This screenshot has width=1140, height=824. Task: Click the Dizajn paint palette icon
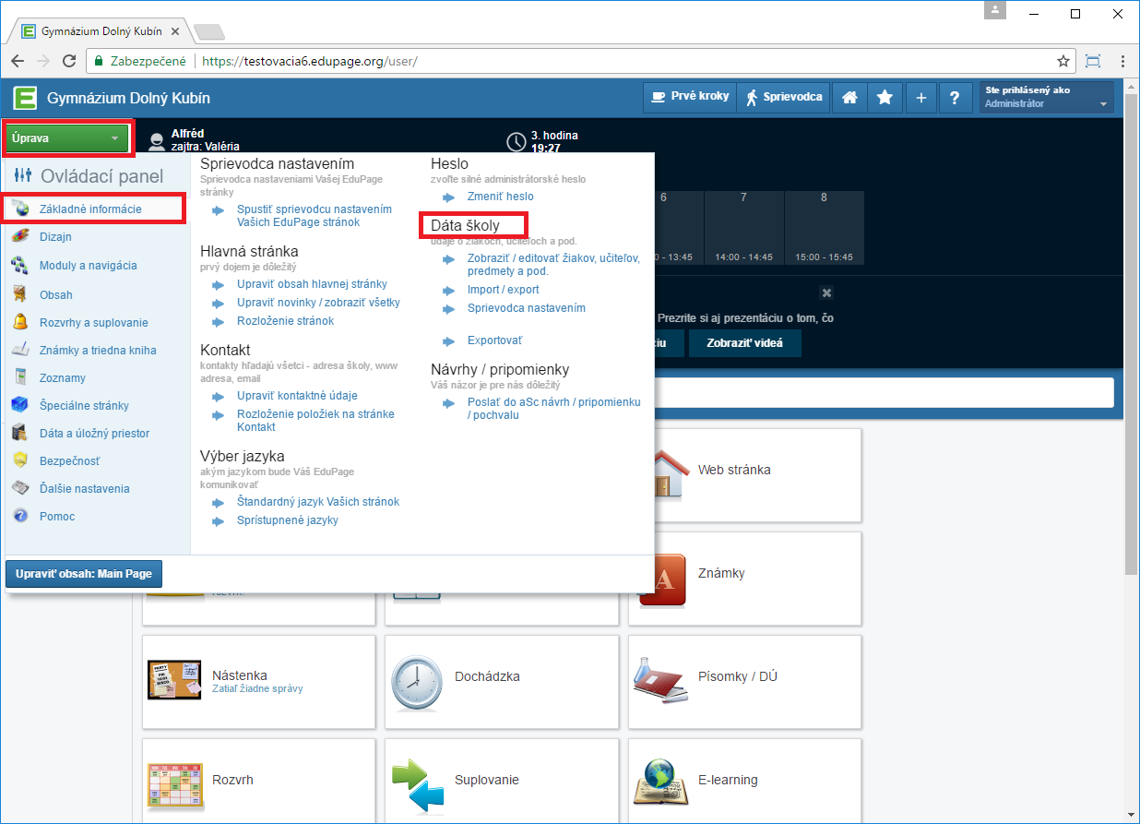pyautogui.click(x=20, y=237)
